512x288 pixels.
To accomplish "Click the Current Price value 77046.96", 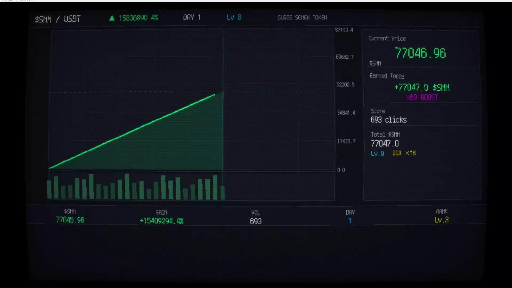I will [x=420, y=53].
